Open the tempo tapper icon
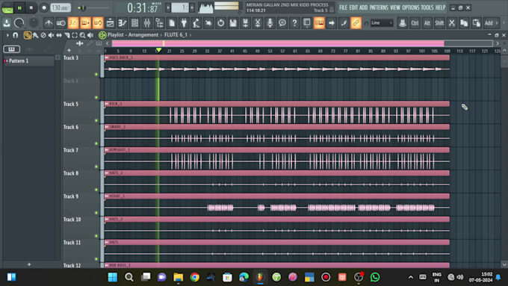 click(x=196, y=23)
